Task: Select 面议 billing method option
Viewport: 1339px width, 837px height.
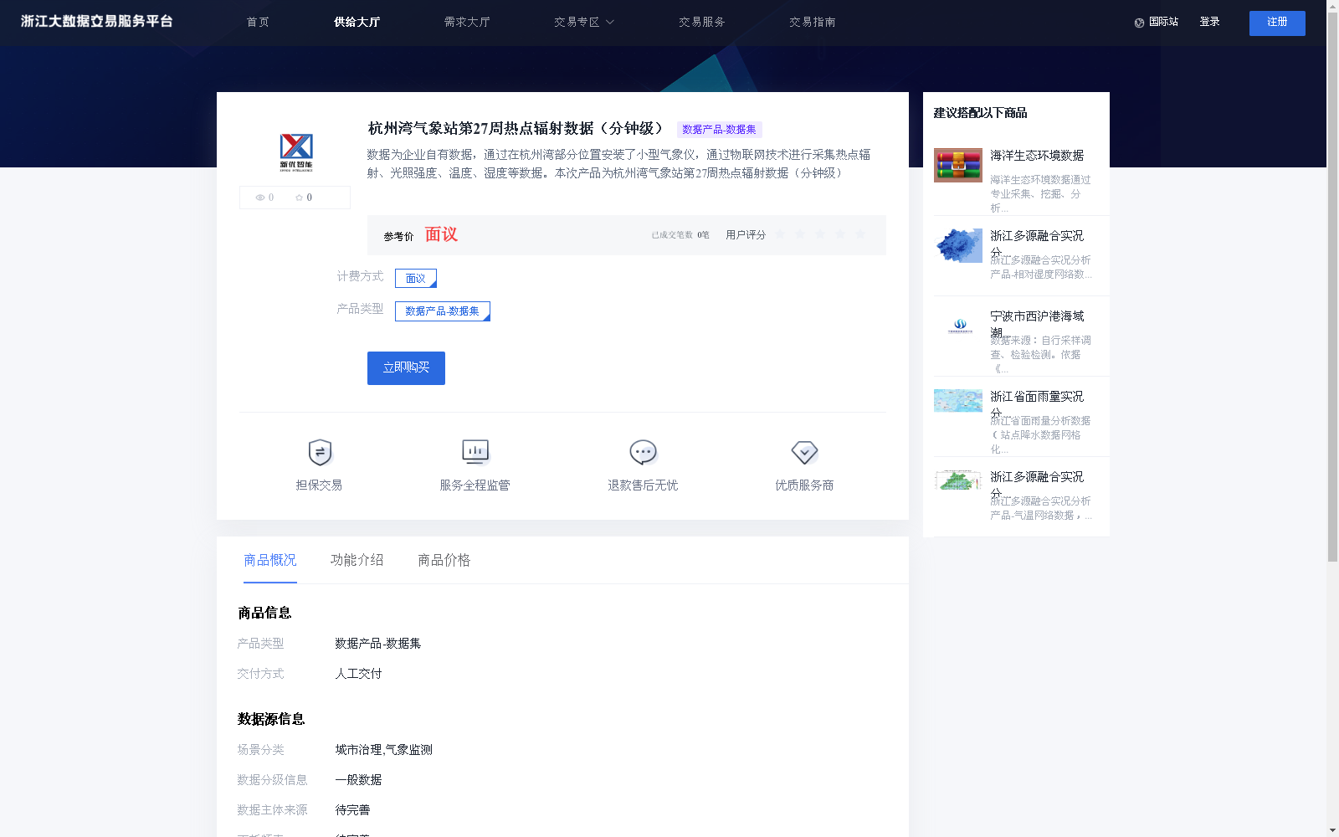Action: point(416,278)
